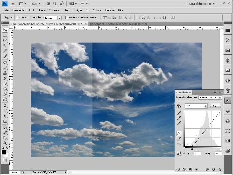This screenshot has height=175, width=233.
Task: Switch to edit-points curve mode
Action: pos(179,133)
